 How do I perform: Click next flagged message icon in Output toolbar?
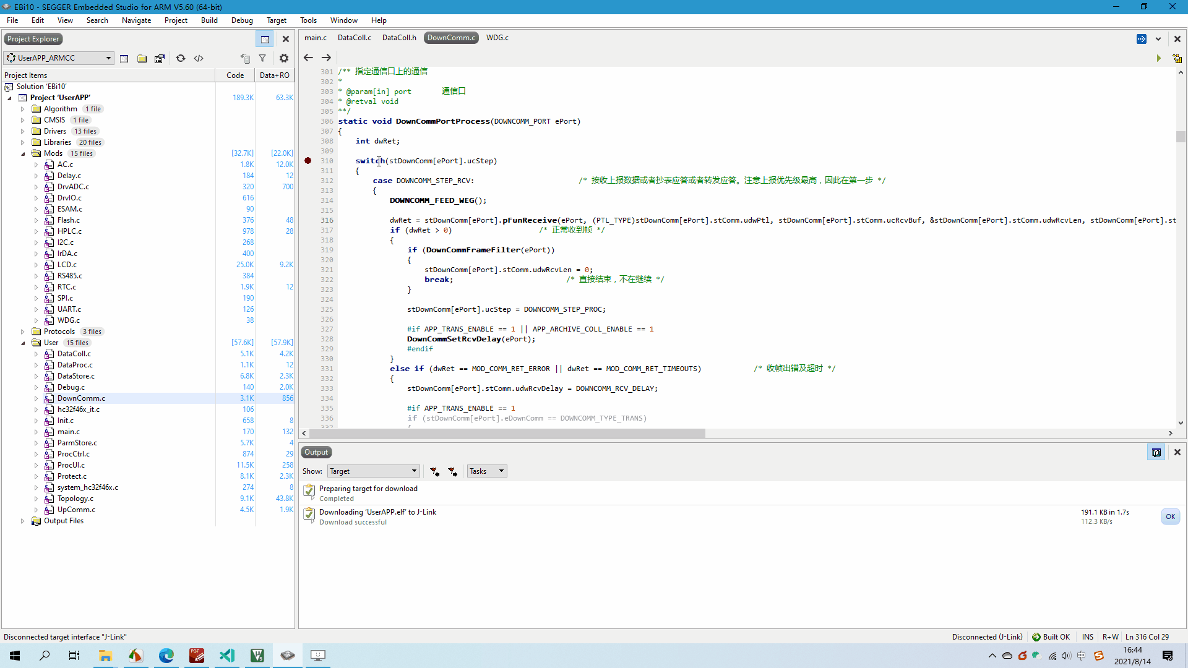pos(453,471)
